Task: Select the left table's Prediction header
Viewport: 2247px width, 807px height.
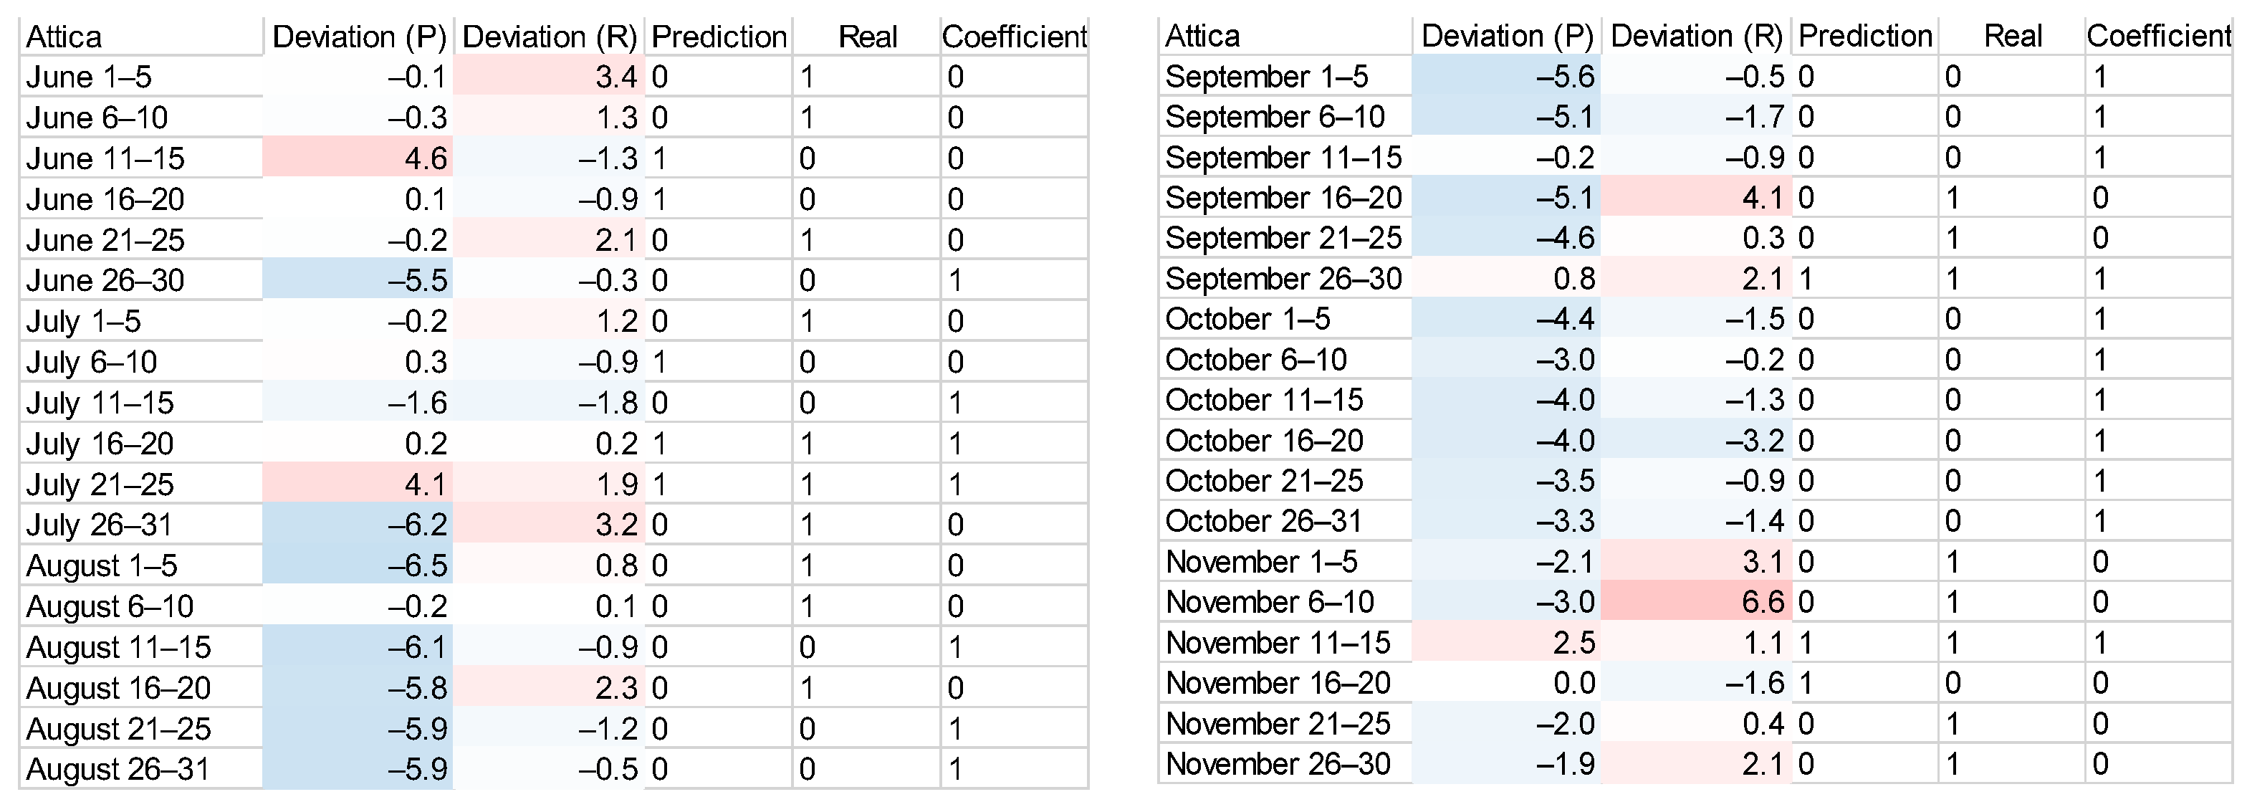Action: pos(719,37)
